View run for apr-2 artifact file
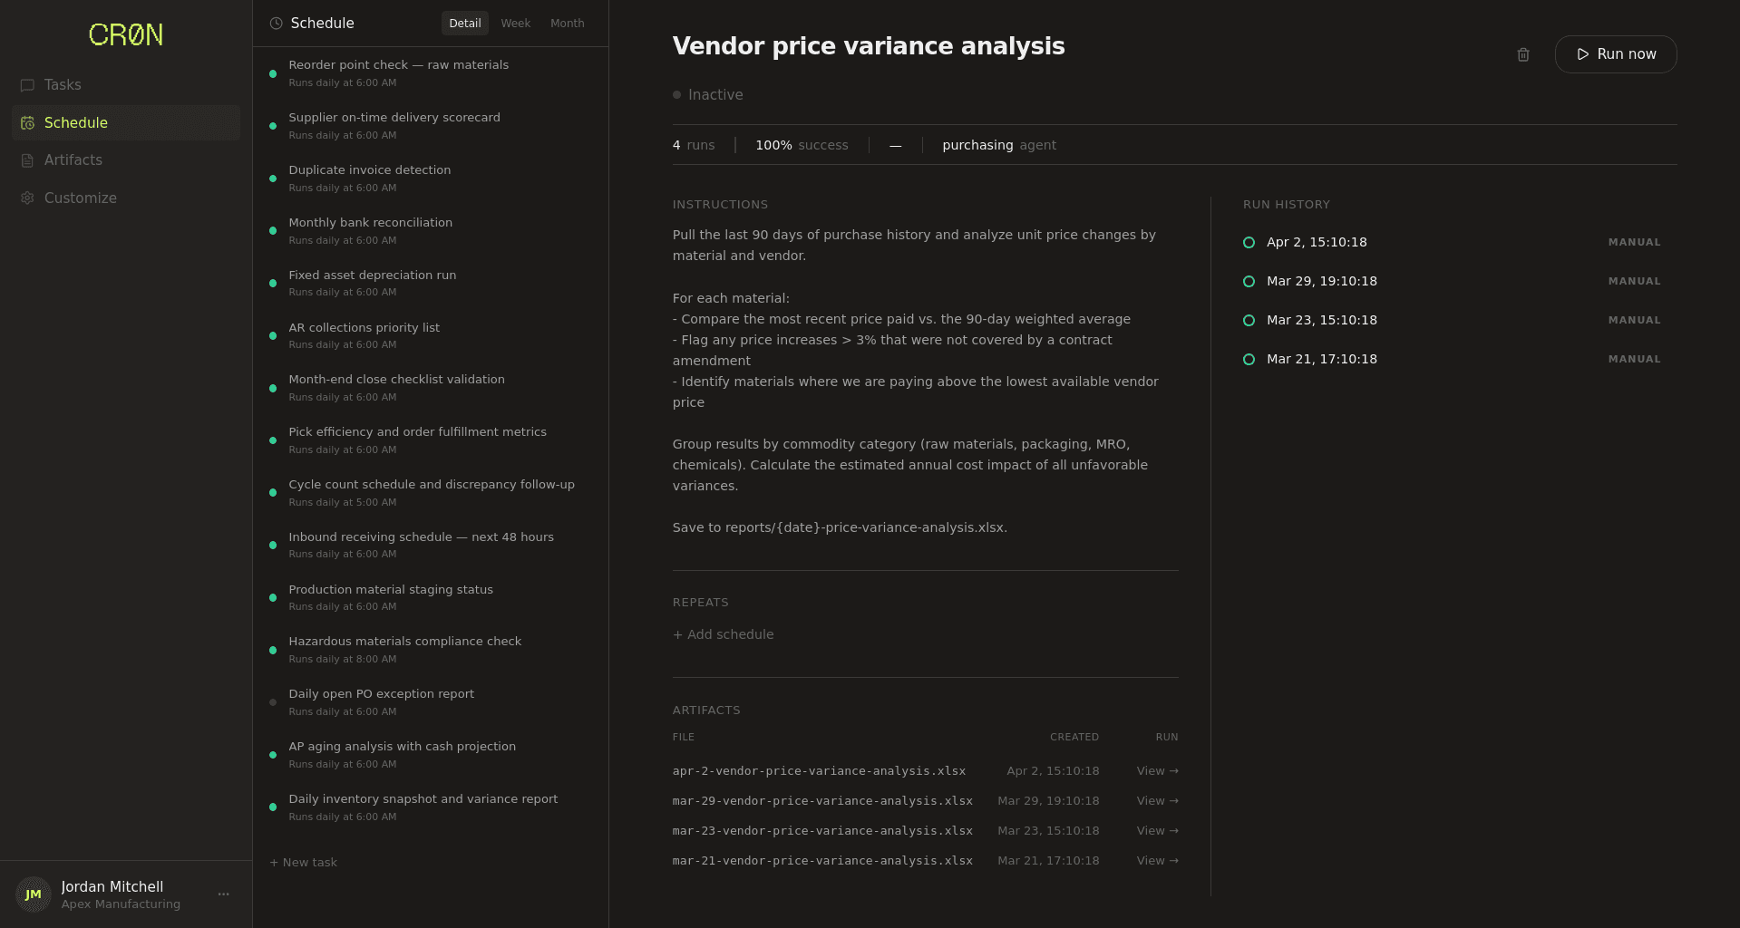1740x928 pixels. 1158,771
